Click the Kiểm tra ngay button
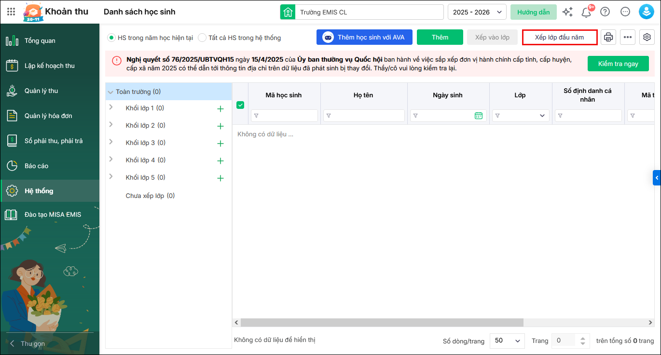Image resolution: width=661 pixels, height=355 pixels. click(618, 64)
